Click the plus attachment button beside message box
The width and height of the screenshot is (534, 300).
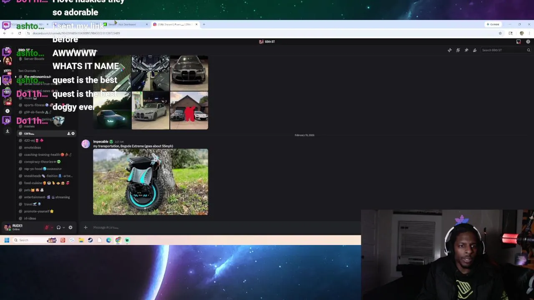point(86,227)
